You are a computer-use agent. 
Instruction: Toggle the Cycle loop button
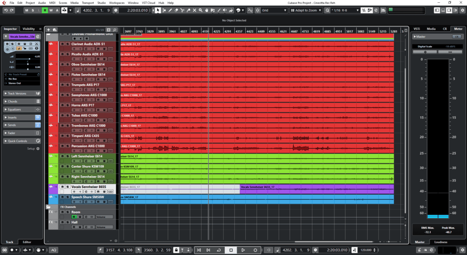click(x=218, y=250)
